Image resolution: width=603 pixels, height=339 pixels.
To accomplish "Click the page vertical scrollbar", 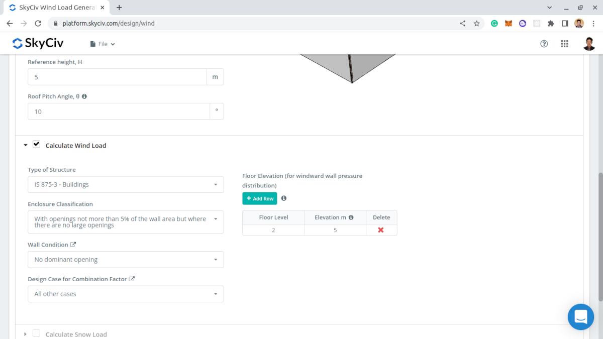I will click(600, 236).
